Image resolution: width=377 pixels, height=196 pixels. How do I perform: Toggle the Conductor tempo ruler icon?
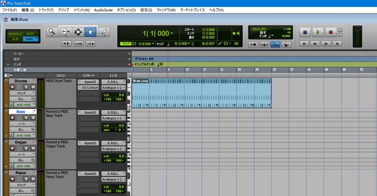click(x=286, y=44)
